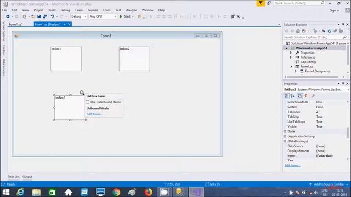Click the Alphabetical sort icon in Properties
351x197 pixels.
tap(292, 96)
